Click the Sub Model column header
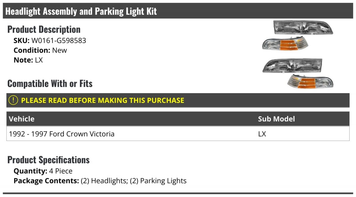The image size is (356, 197). pyautogui.click(x=276, y=119)
